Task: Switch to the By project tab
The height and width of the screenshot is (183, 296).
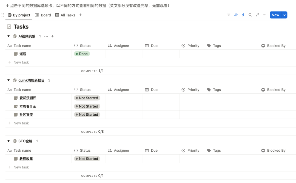Action: pyautogui.click(x=19, y=15)
